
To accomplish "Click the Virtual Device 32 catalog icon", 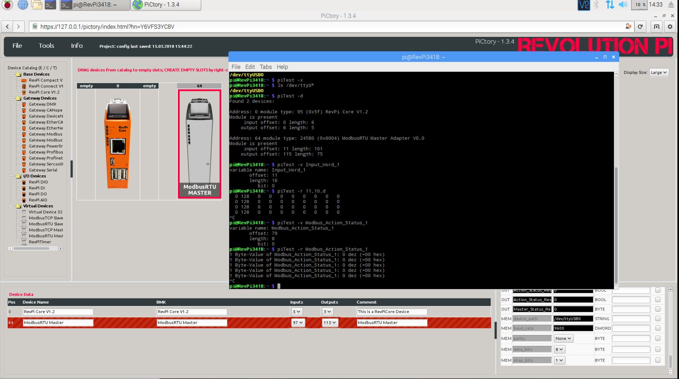I will click(x=24, y=212).
